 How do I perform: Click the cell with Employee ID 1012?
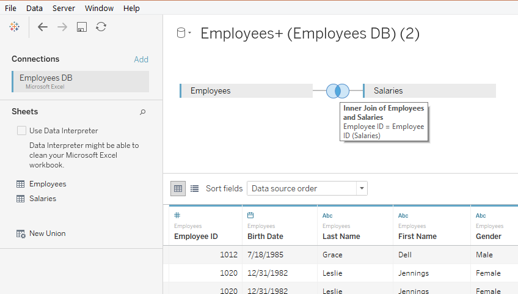click(x=205, y=255)
